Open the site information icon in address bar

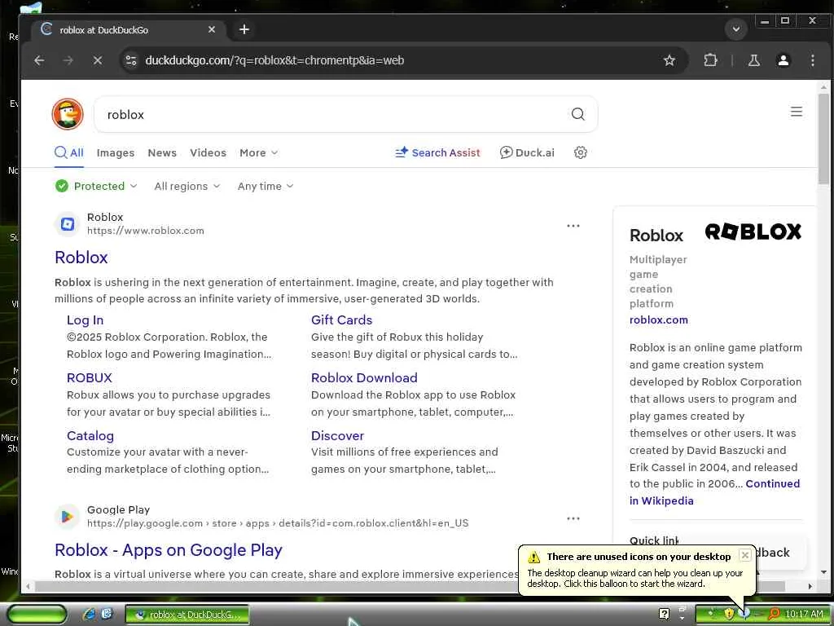coord(131,60)
